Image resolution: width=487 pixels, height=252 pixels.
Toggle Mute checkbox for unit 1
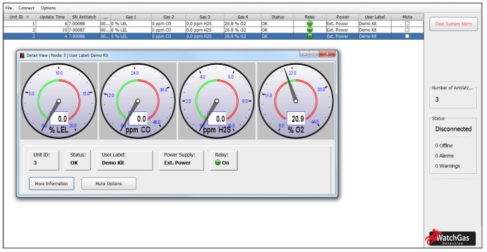coord(407,24)
